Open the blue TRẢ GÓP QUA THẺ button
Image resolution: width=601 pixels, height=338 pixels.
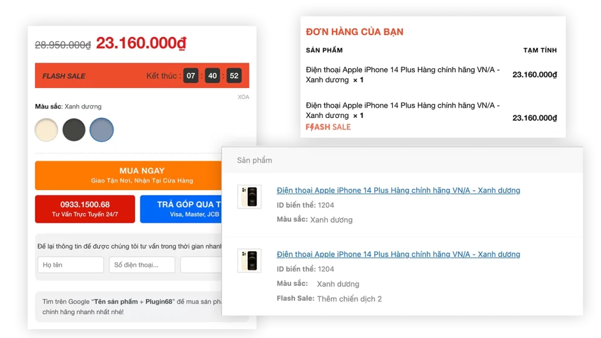[181, 209]
